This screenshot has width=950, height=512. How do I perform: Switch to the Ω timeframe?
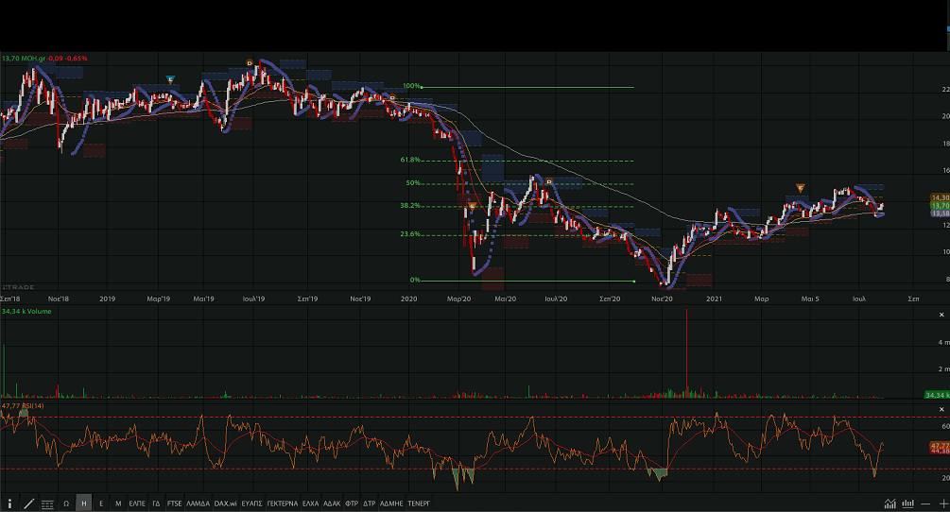(x=66, y=504)
